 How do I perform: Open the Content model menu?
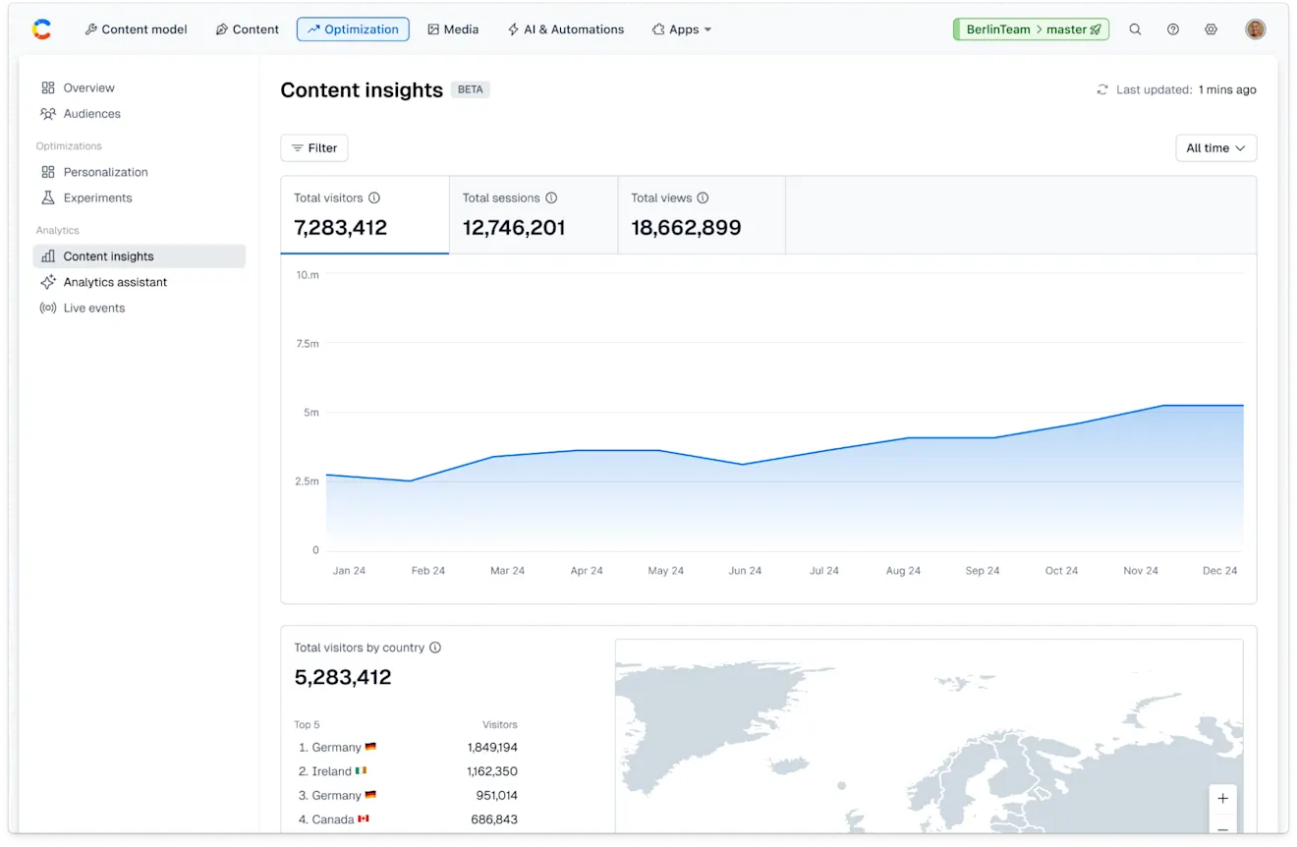pos(136,29)
